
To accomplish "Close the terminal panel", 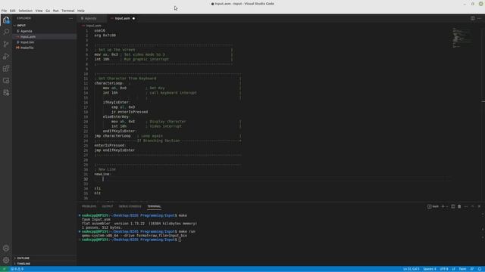I will (x=479, y=206).
